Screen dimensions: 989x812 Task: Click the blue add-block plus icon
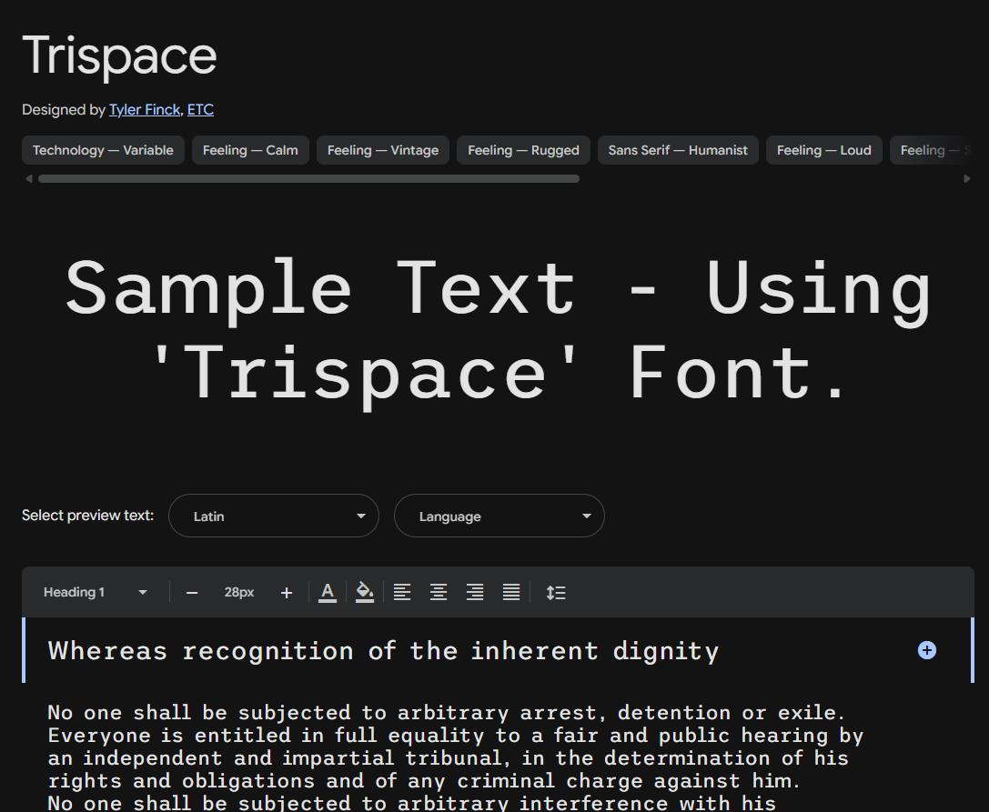coord(926,650)
